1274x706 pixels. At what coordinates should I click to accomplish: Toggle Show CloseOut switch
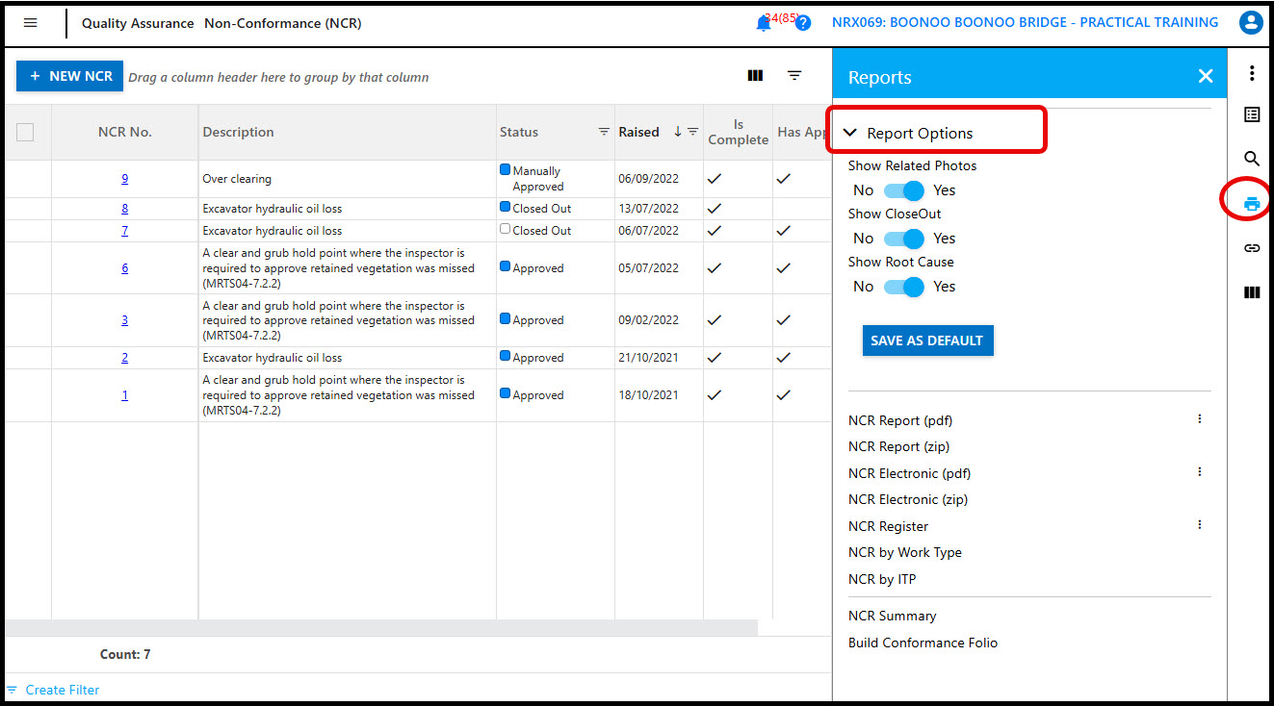(904, 239)
